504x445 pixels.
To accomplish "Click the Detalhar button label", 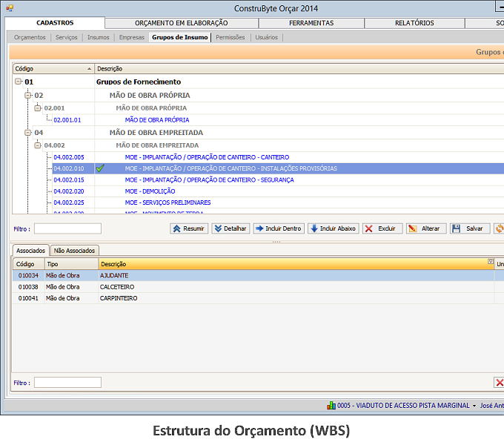I will click(x=235, y=228).
